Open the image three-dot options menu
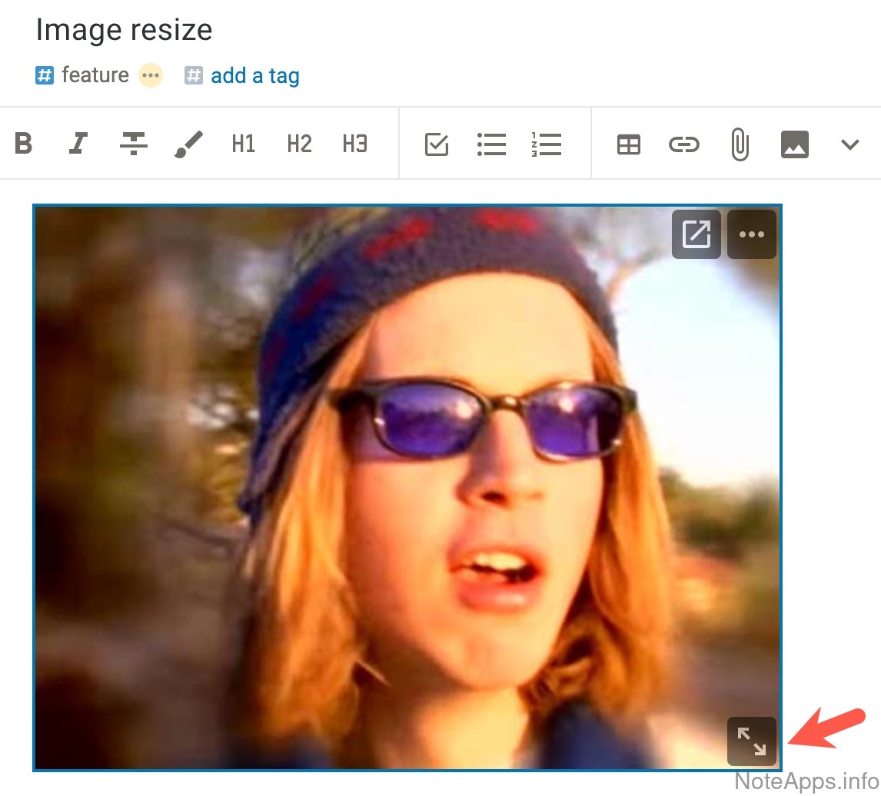Image resolution: width=881 pixels, height=796 pixels. [751, 234]
